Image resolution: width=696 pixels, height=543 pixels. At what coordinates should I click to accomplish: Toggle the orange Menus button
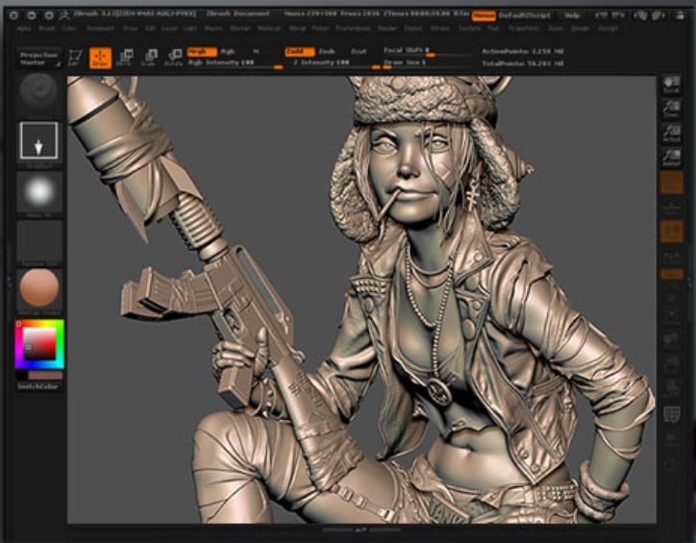484,16
